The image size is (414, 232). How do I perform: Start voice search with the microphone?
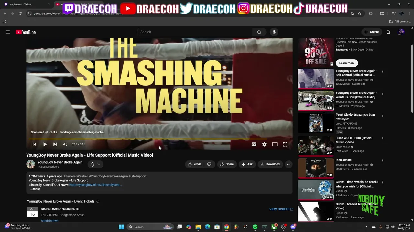click(274, 32)
